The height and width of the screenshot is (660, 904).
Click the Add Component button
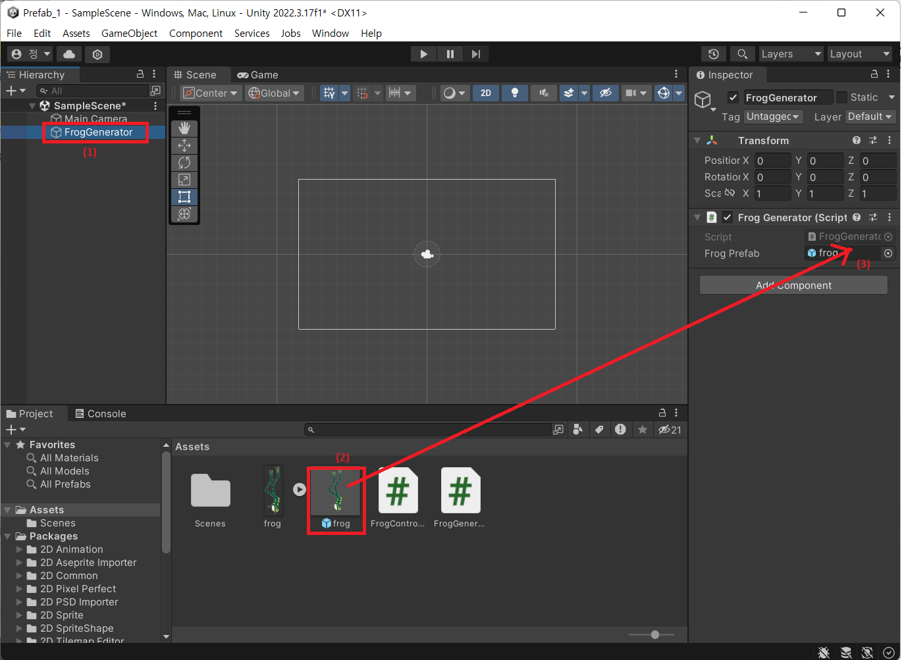coord(793,285)
